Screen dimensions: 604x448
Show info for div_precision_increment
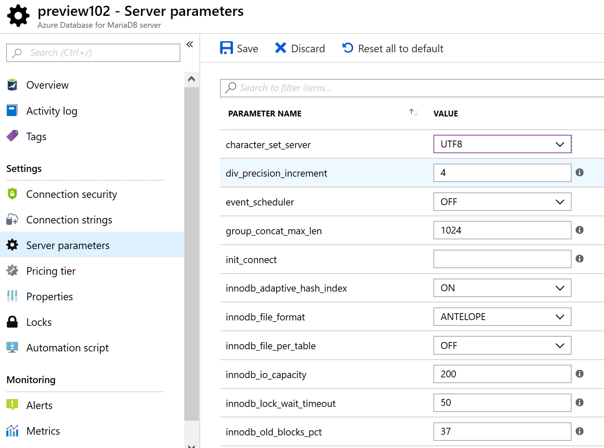click(579, 172)
